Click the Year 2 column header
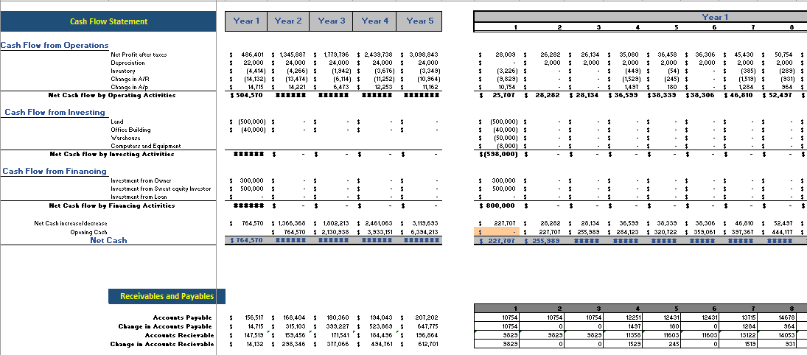Image resolution: width=807 pixels, height=355 pixels. [x=288, y=21]
